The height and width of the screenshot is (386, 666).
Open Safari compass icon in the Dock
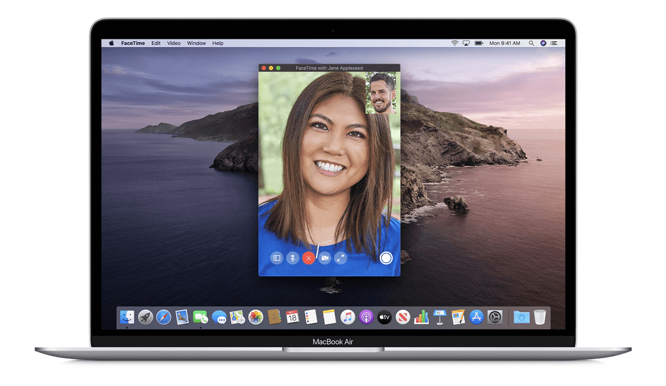tap(164, 317)
